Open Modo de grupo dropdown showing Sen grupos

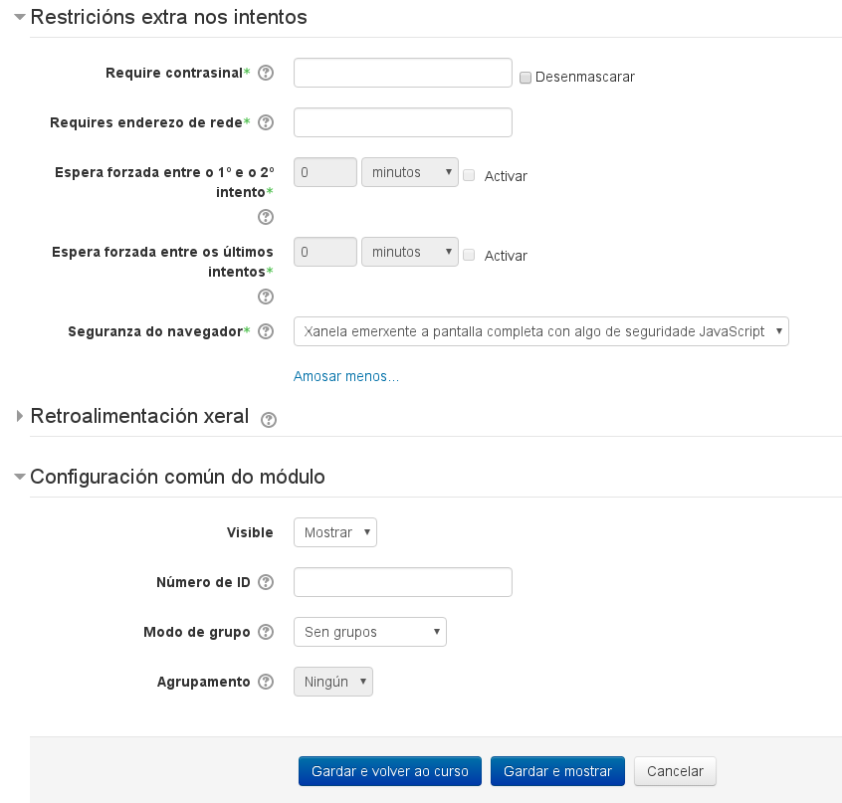pos(369,632)
